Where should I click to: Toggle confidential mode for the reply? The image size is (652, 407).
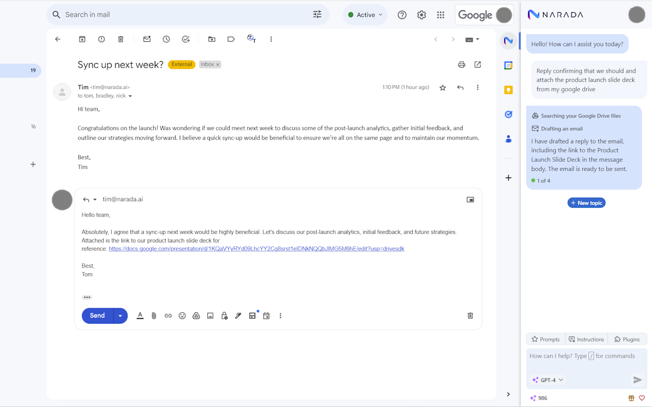coord(224,315)
